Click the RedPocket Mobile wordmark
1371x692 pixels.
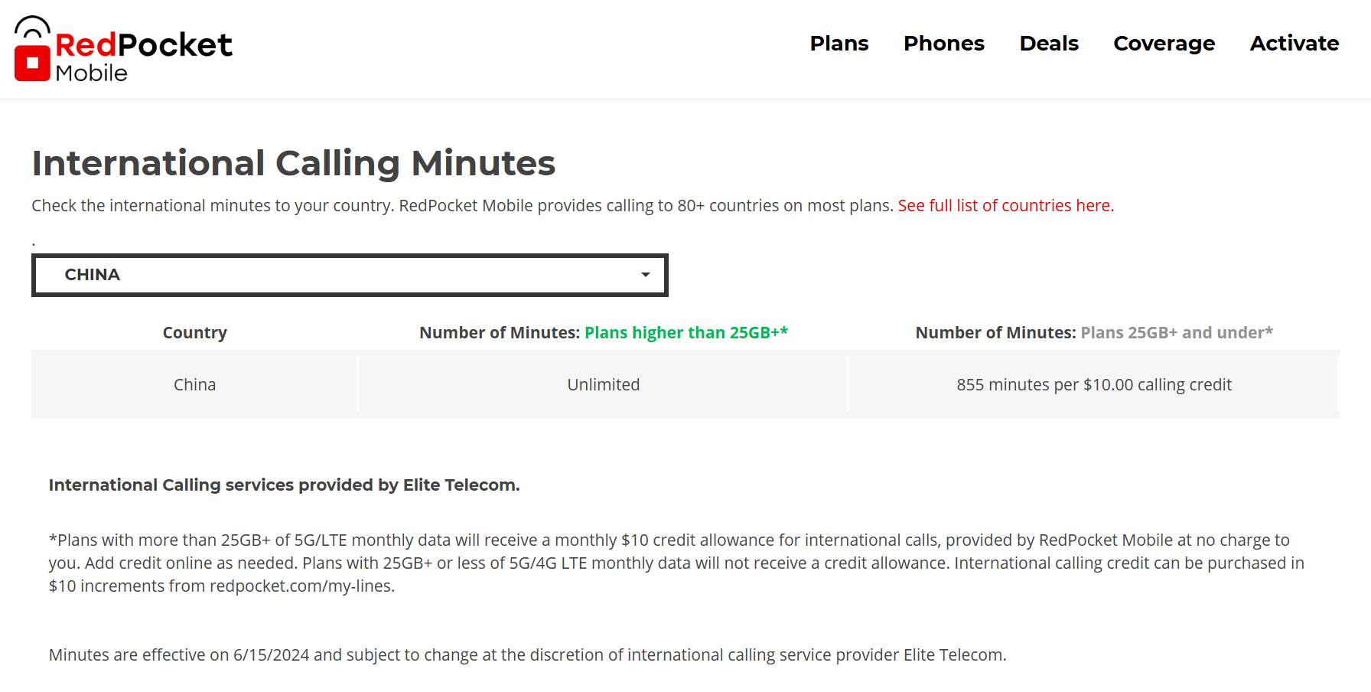coord(143,56)
